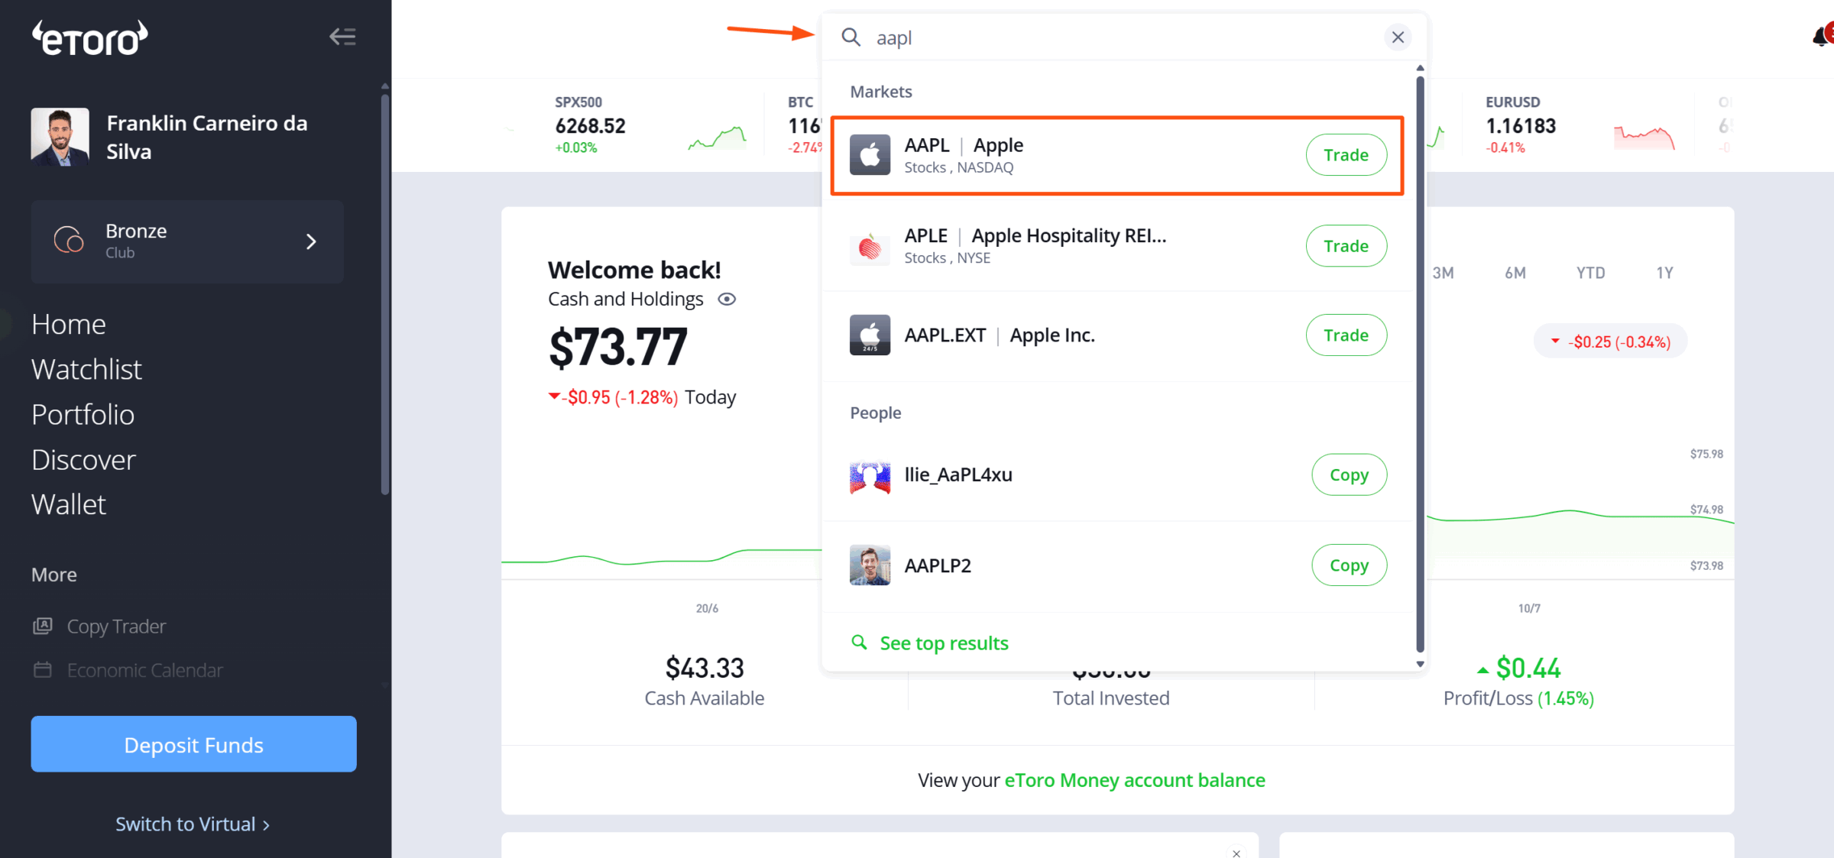Click the Apple logo for AAPL
Viewport: 1834px width, 858px height.
(x=870, y=155)
